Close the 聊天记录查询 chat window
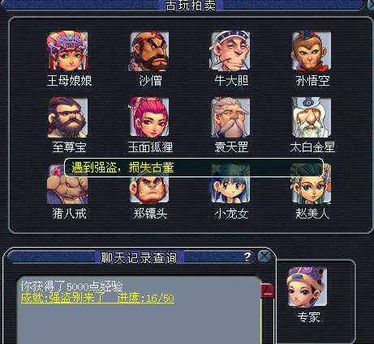Viewport: 374px width, 344px height. point(264,257)
